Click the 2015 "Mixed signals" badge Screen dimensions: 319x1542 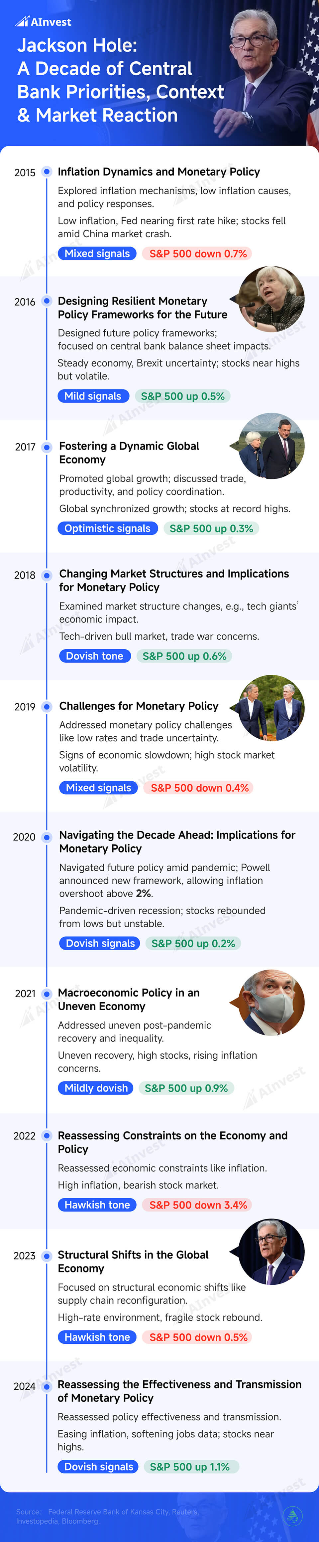click(97, 254)
